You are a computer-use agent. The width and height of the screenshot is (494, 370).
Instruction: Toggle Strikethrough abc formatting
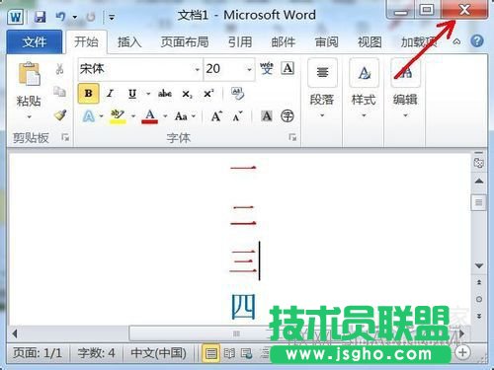pyautogui.click(x=165, y=94)
